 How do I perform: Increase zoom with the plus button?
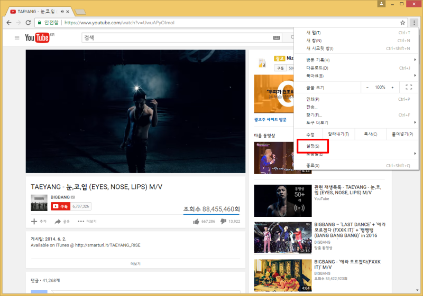[392, 87]
